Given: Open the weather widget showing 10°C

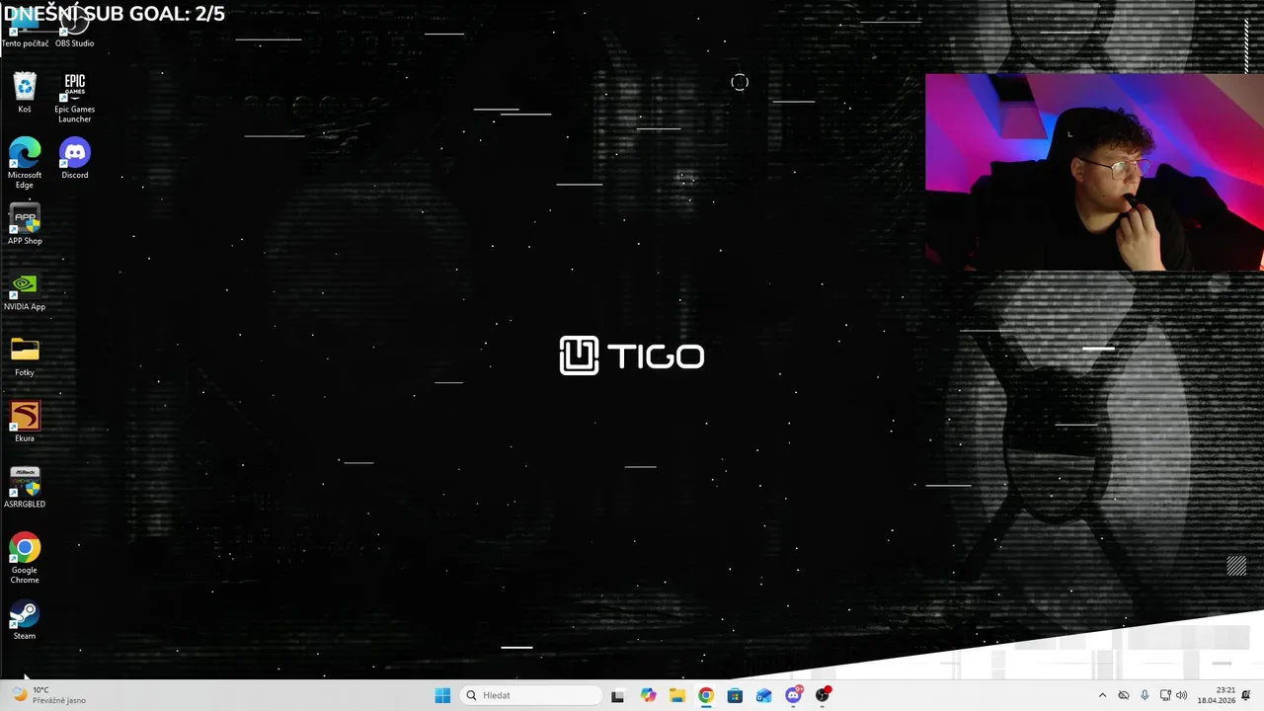Looking at the screenshot, I should [x=47, y=695].
